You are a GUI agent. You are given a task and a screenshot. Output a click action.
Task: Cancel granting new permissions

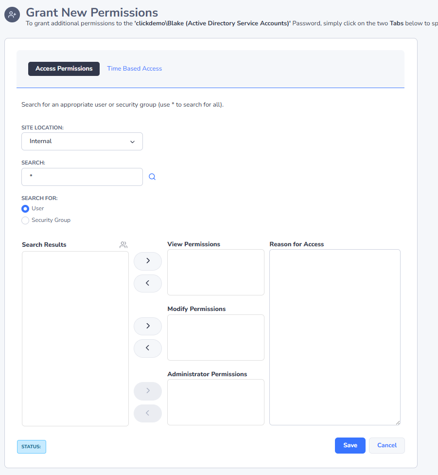tap(386, 445)
